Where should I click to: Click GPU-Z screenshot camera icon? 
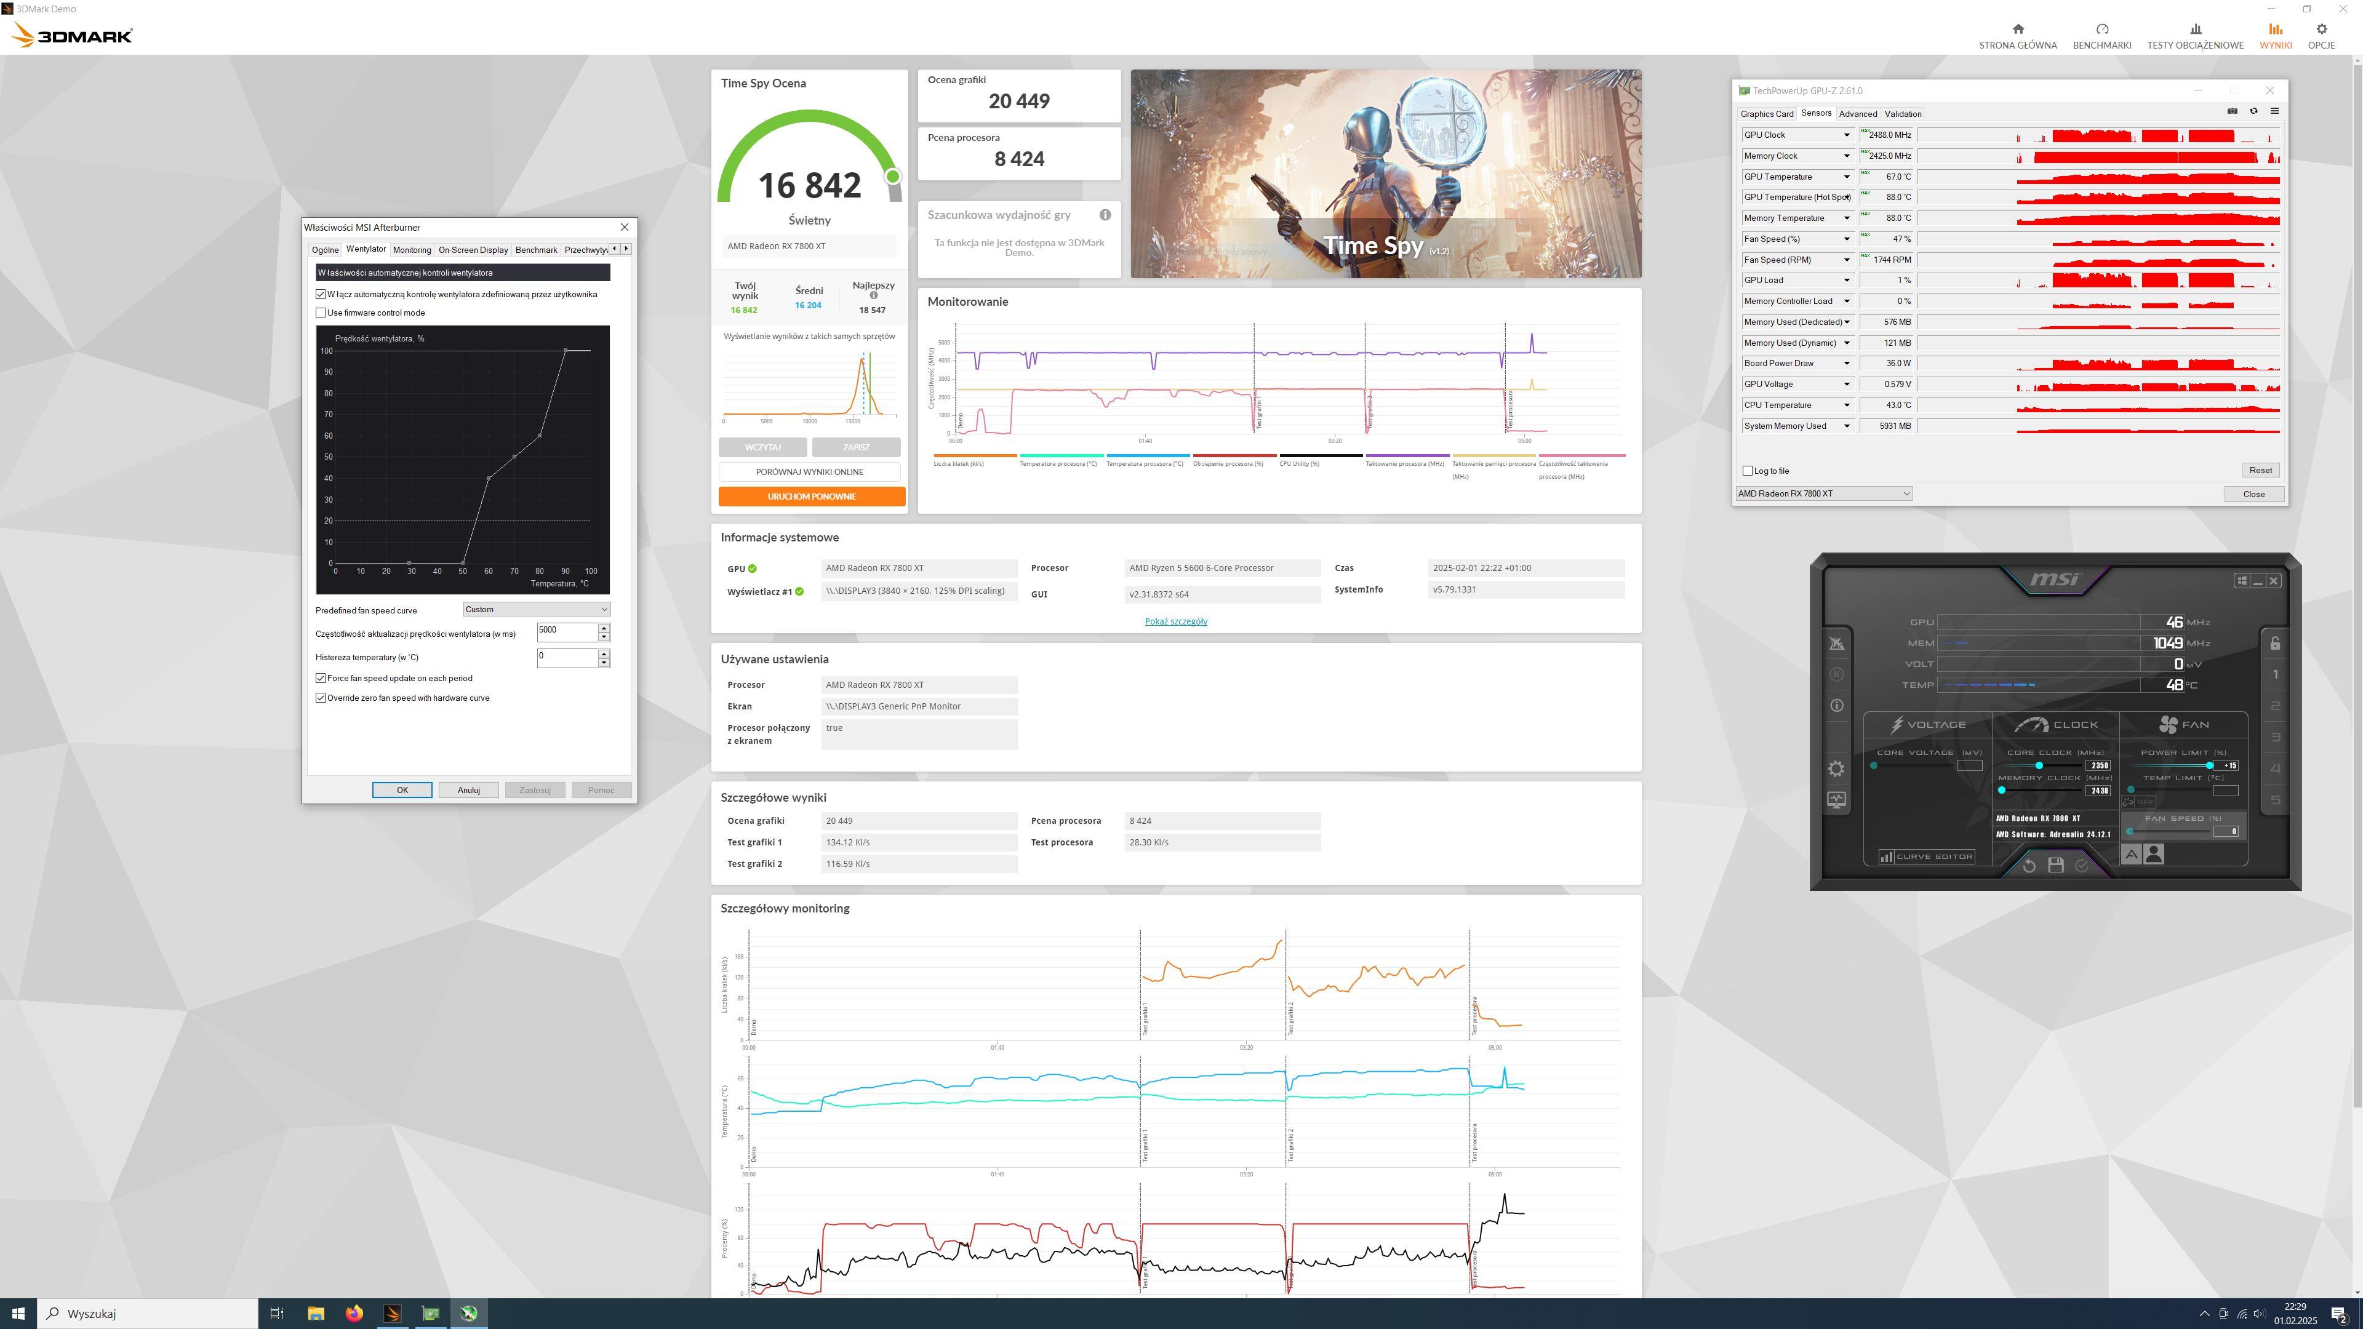click(2232, 111)
